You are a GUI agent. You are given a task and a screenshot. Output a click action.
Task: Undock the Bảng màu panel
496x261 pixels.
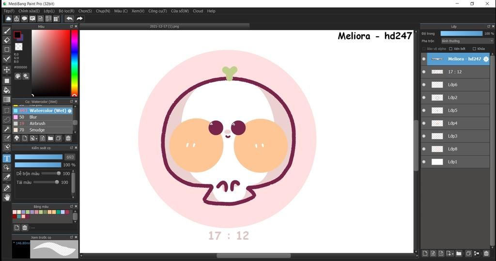click(x=72, y=206)
